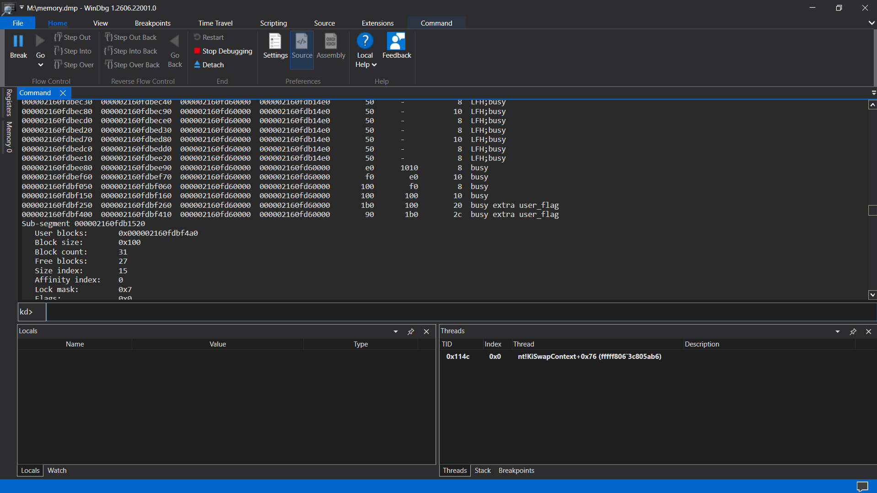The height and width of the screenshot is (493, 877).
Task: Click the Go Back arrow icon
Action: (x=175, y=41)
